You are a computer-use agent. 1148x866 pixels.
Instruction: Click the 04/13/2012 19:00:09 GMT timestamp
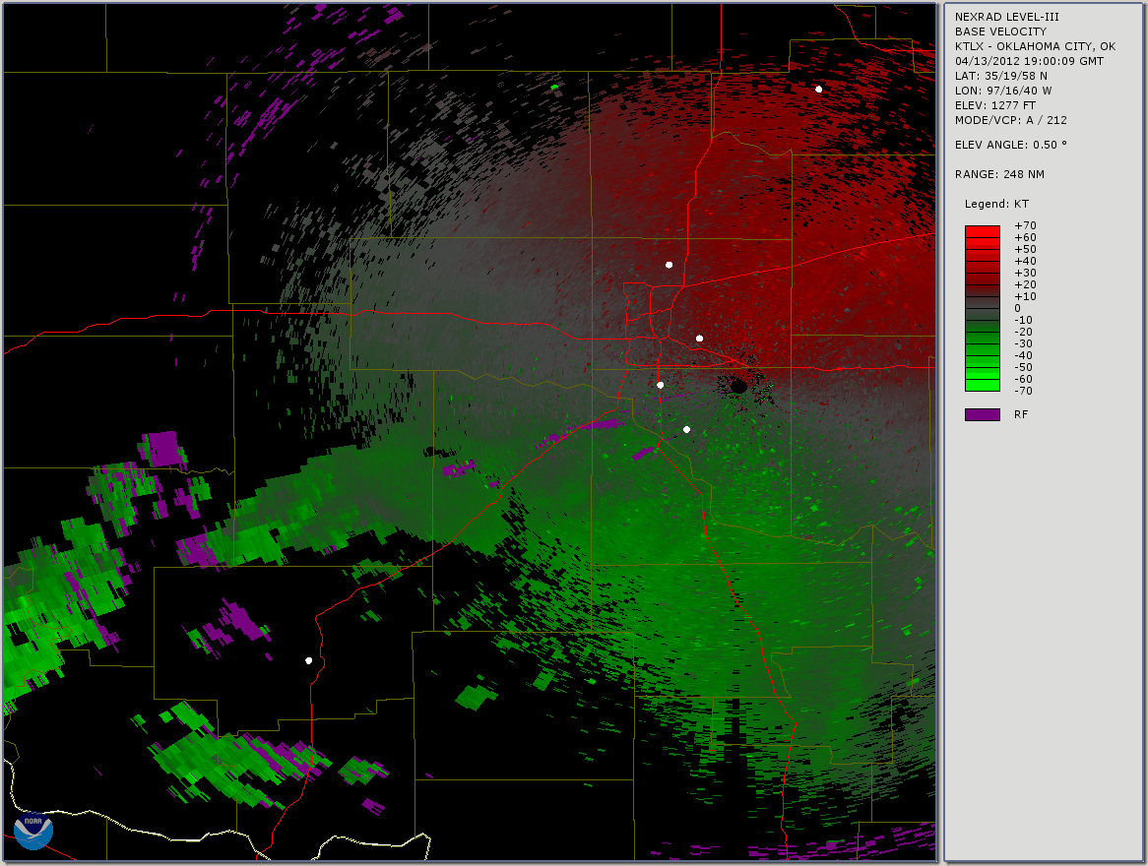pos(1029,61)
